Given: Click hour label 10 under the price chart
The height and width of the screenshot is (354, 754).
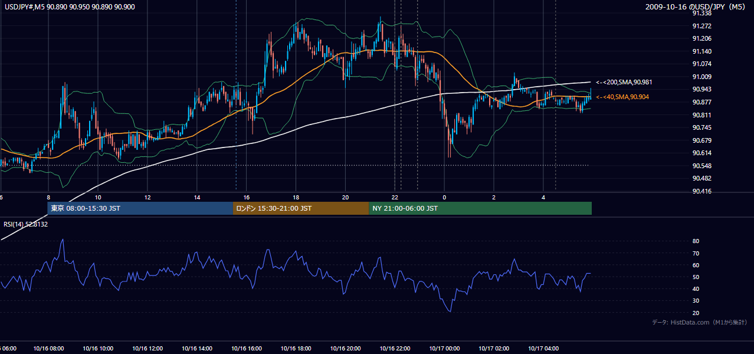Looking at the screenshot, I should pos(98,197).
